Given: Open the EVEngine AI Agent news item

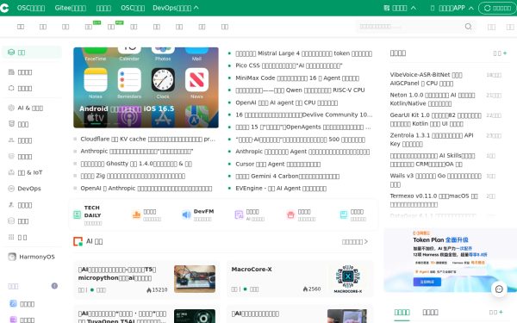Looking at the screenshot, I should click(281, 188).
